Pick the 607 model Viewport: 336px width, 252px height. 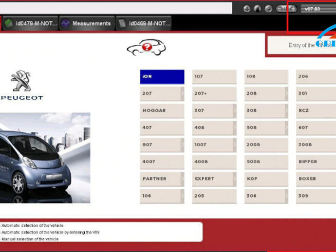316,128
